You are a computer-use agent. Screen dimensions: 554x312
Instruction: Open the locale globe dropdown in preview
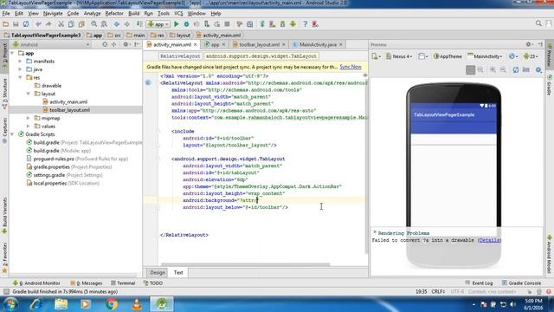(513, 56)
